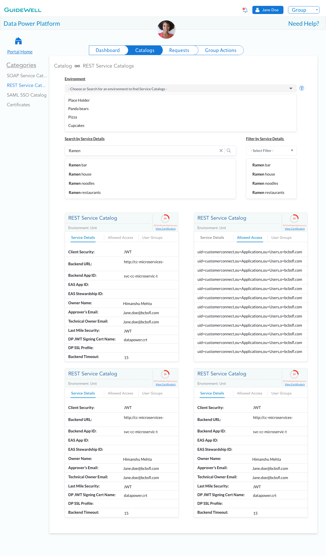
Task: Switch to the Requests tab
Action: click(x=179, y=50)
